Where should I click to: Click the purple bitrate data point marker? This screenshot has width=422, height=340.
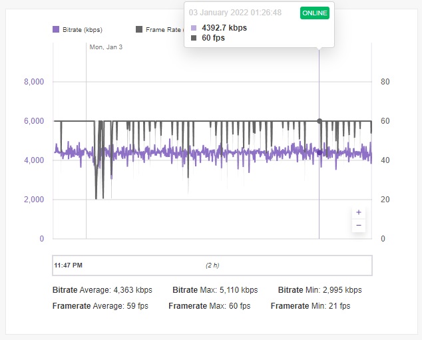[x=319, y=153]
